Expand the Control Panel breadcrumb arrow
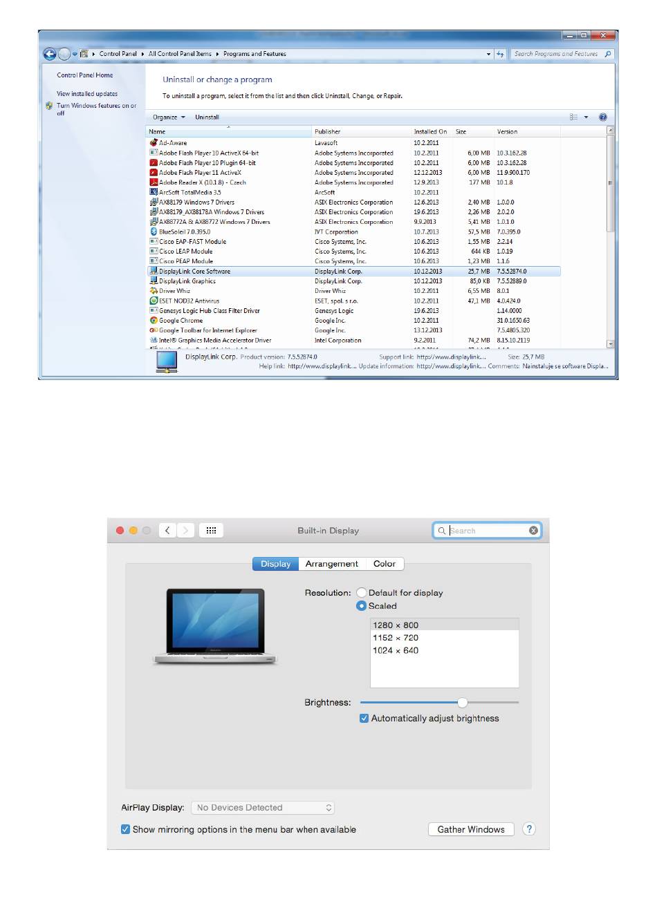 (142, 54)
